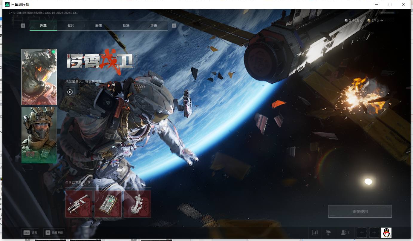Open the flag icon in the bottom bar

328,233
